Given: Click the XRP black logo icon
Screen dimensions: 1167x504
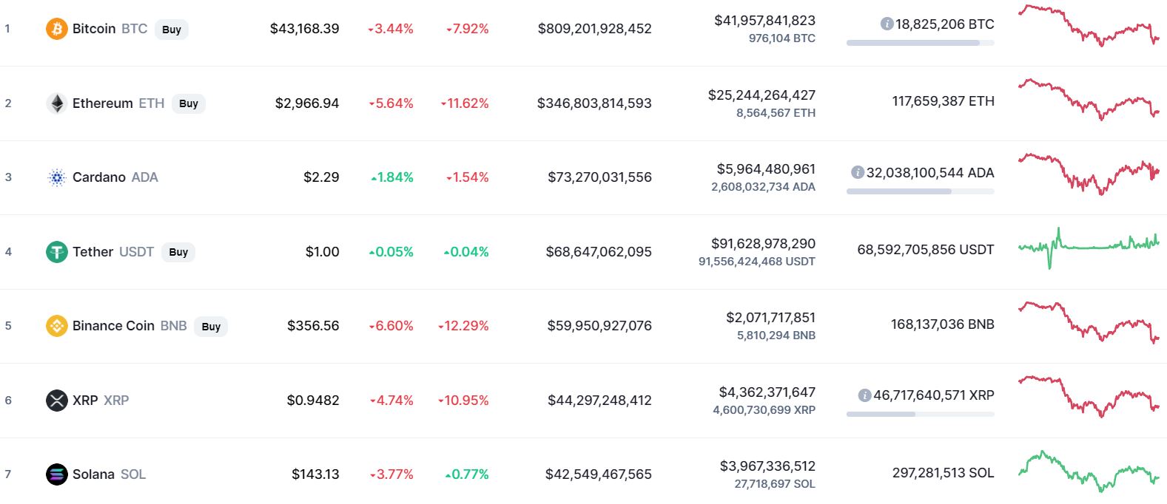Looking at the screenshot, I should click(56, 401).
